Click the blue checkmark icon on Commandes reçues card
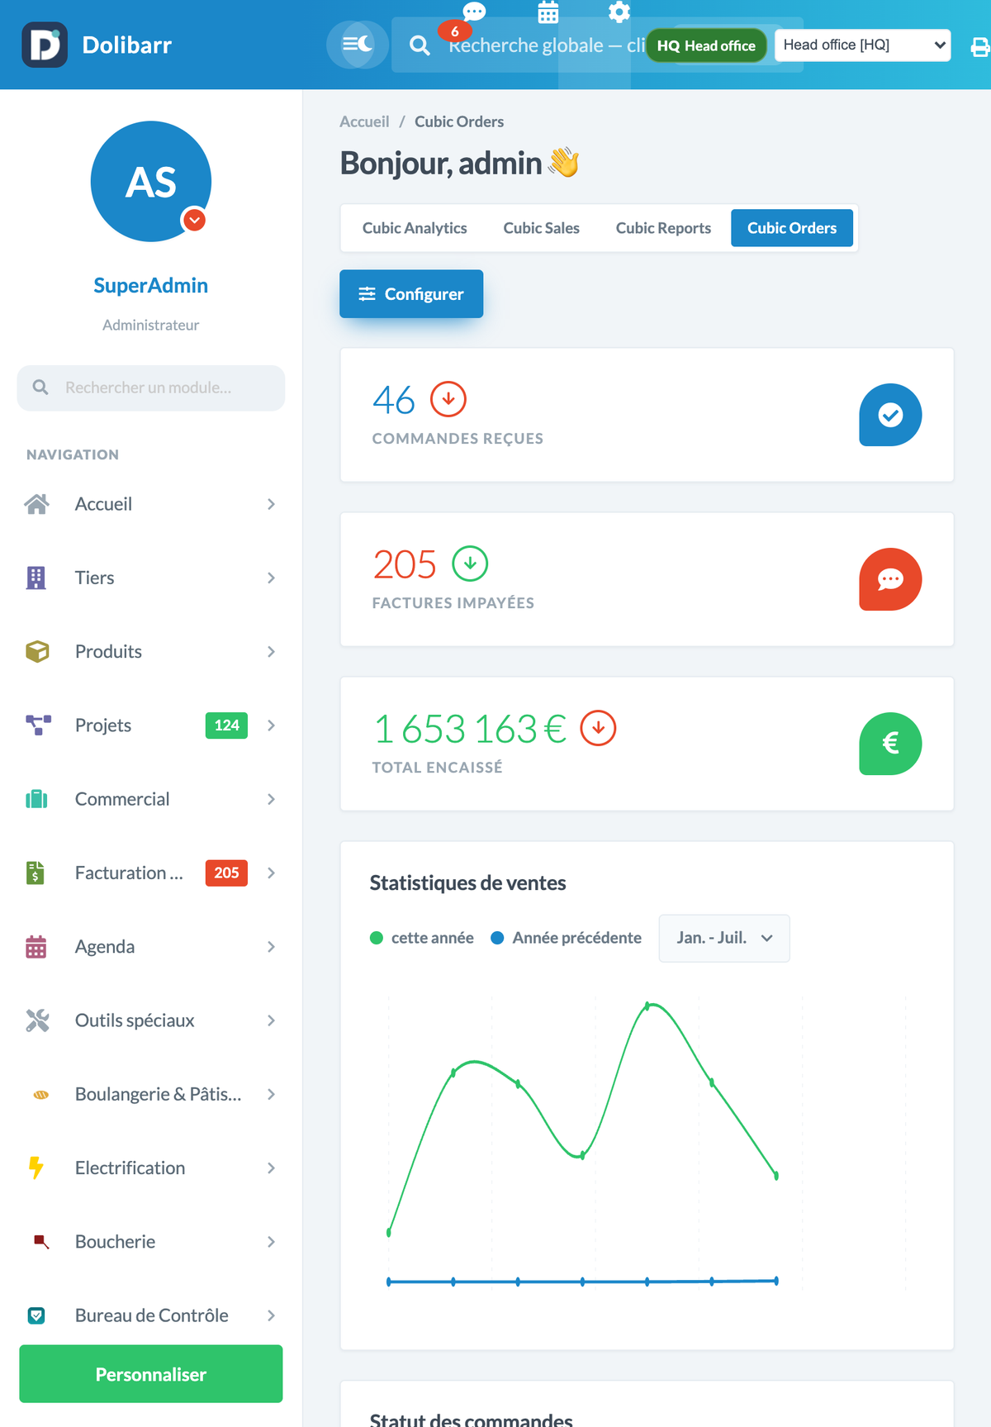The width and height of the screenshot is (991, 1427). coord(890,415)
